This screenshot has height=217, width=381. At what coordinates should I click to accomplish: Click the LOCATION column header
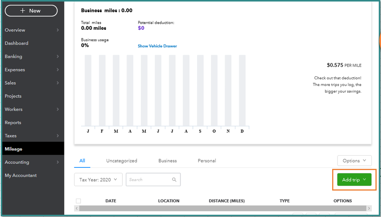(169, 201)
